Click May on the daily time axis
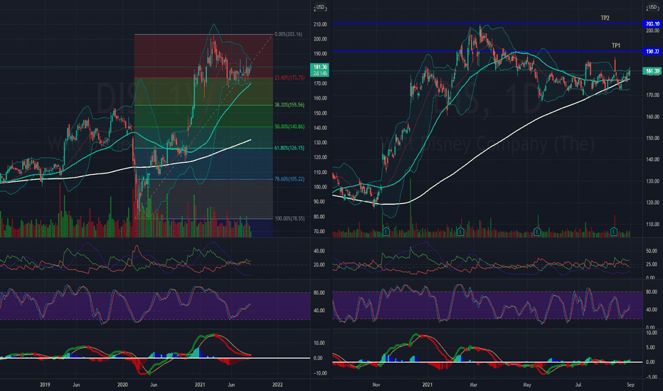 pos(526,385)
